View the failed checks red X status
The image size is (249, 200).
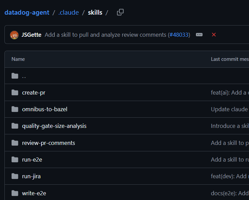(x=214, y=35)
